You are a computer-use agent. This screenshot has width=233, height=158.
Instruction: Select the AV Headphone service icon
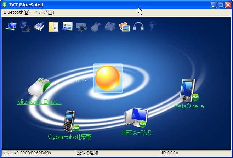click(x=138, y=27)
